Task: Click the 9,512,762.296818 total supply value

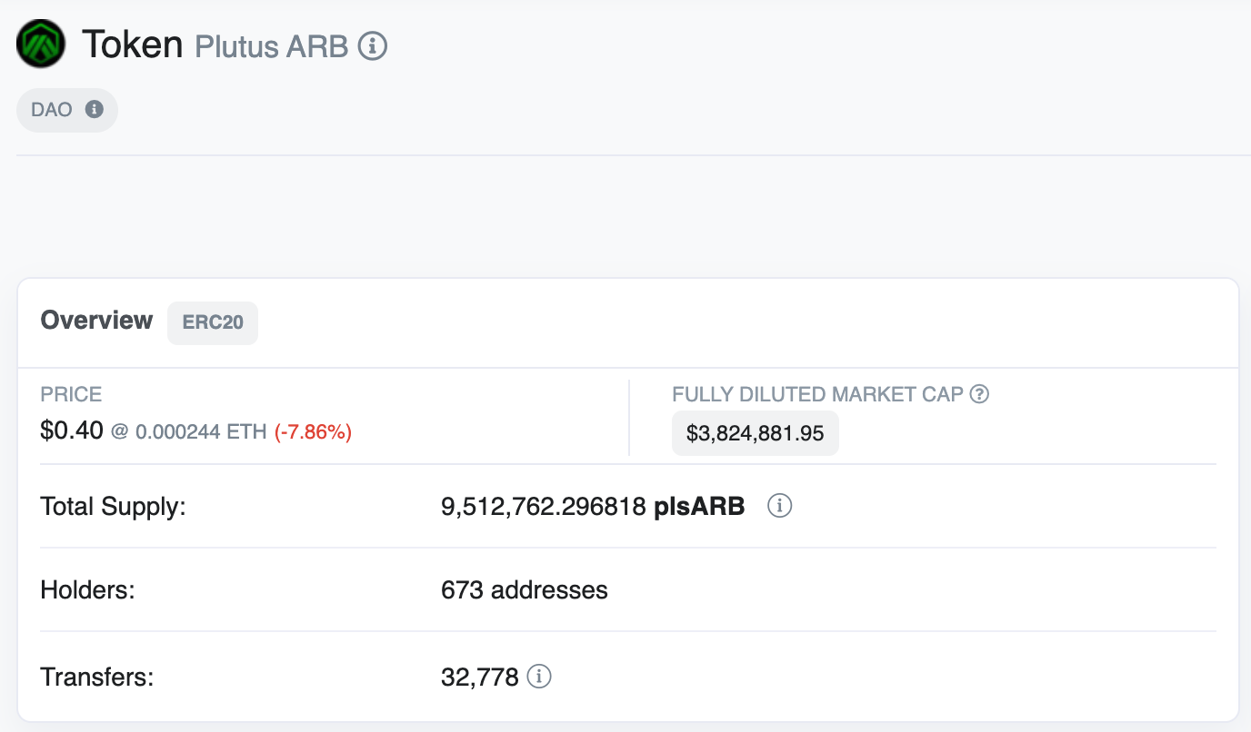Action: 544,507
